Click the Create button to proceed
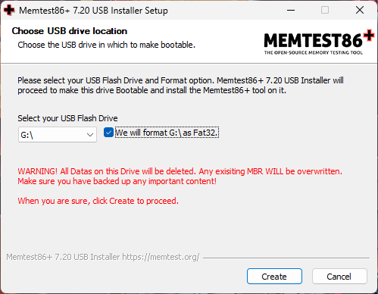Image resolution: width=378 pixels, height=294 pixels. point(274,277)
